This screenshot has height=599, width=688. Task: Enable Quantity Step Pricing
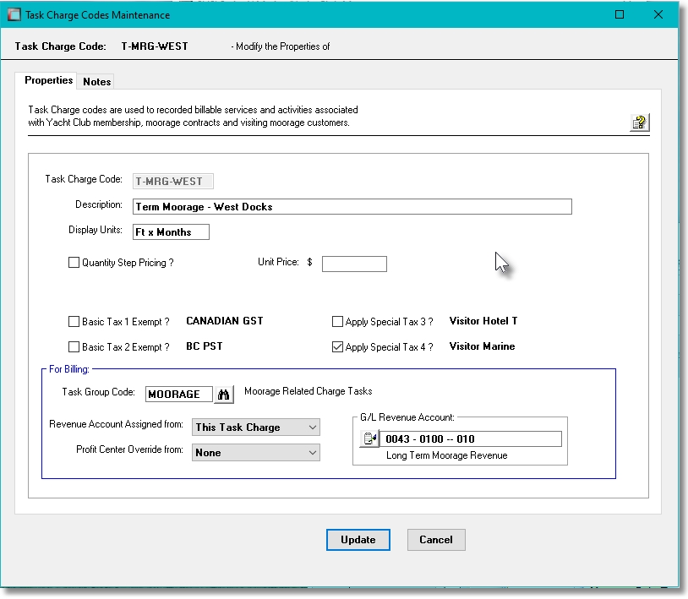pos(74,262)
